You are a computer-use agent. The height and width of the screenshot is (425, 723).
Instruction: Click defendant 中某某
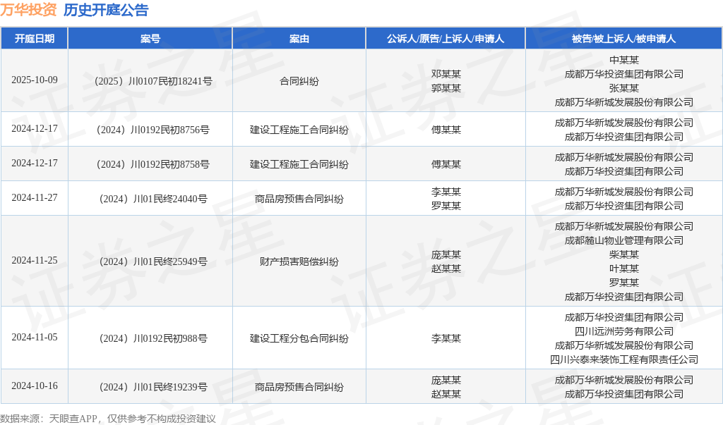tap(624, 60)
